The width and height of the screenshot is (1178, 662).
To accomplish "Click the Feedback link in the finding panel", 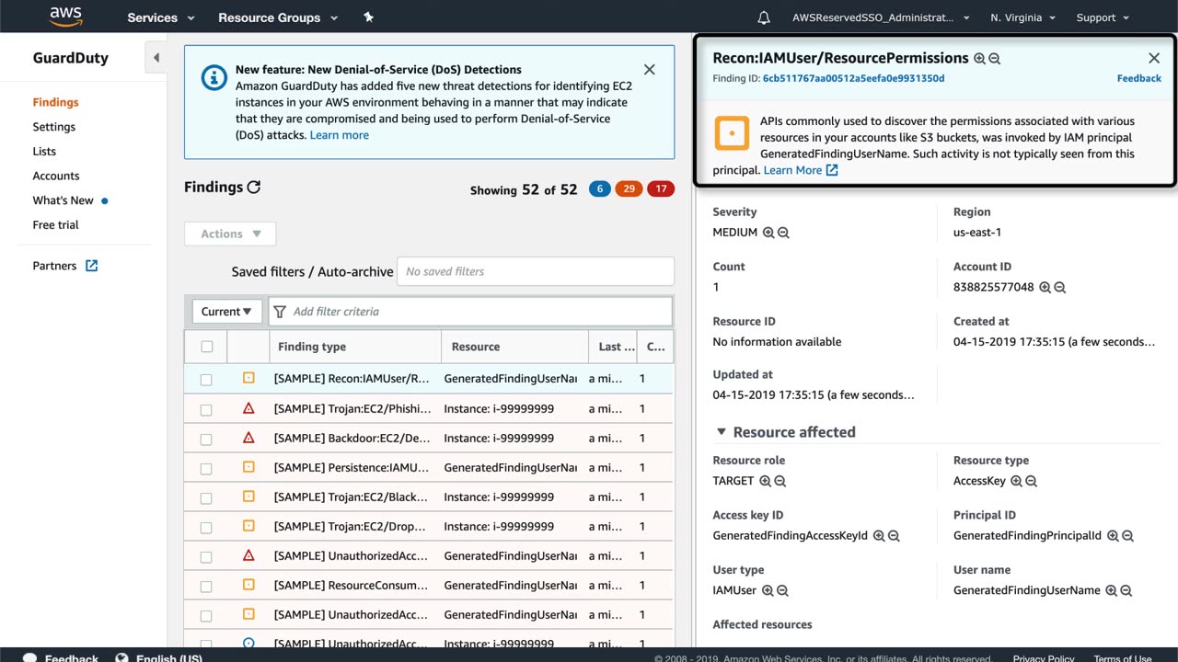I will pyautogui.click(x=1138, y=78).
